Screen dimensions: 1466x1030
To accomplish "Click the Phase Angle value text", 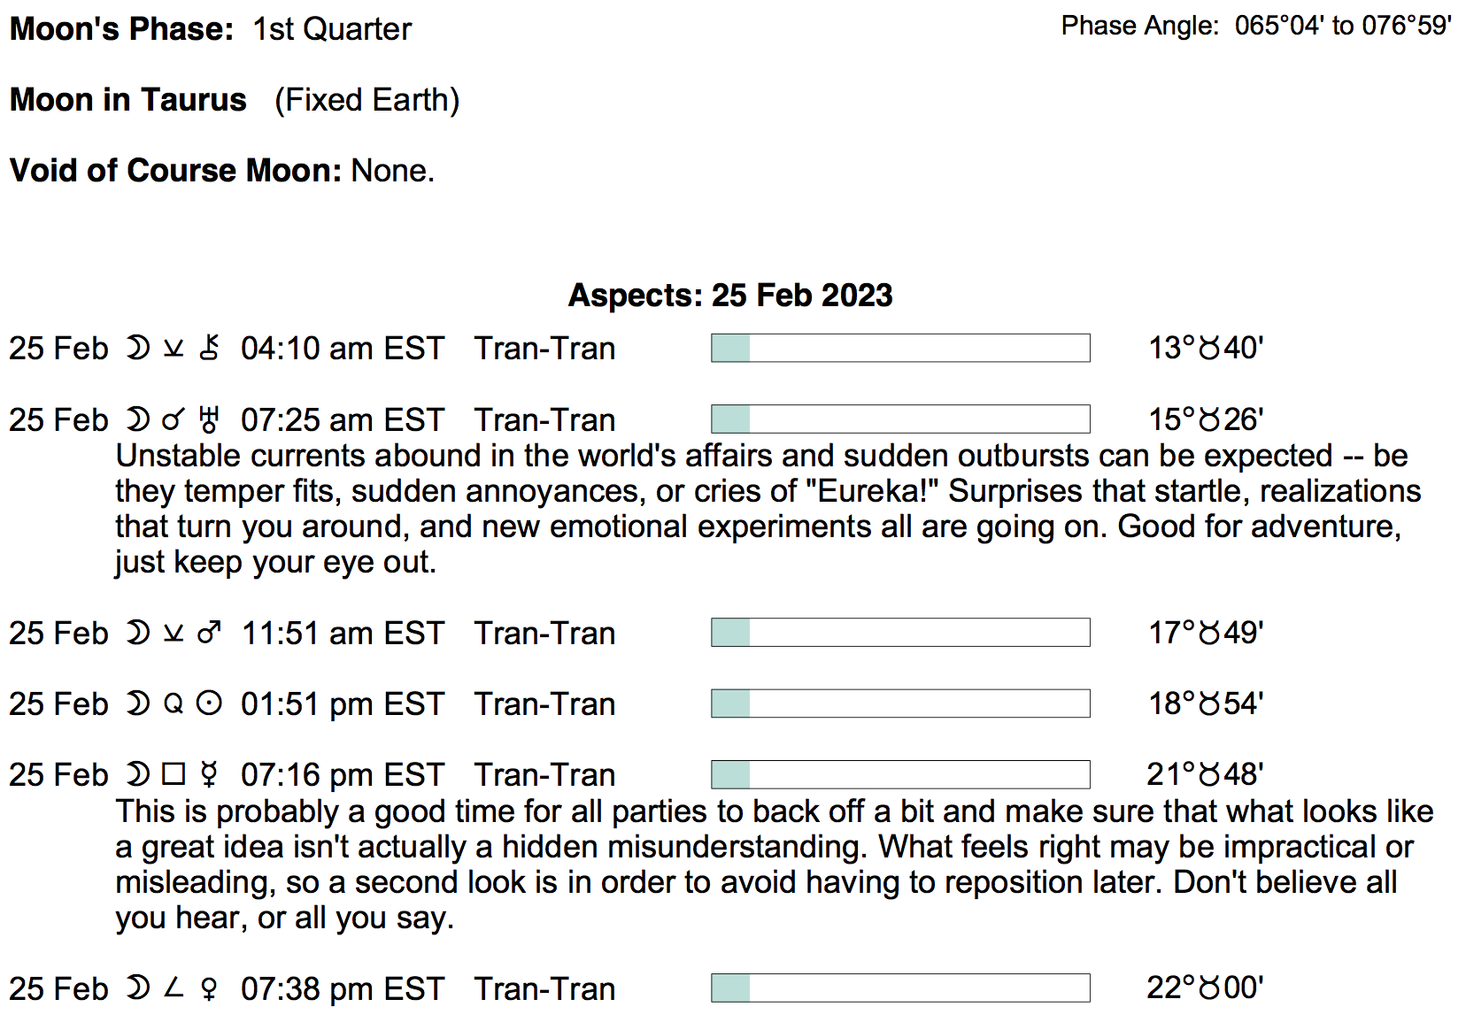I will 1343,26.
